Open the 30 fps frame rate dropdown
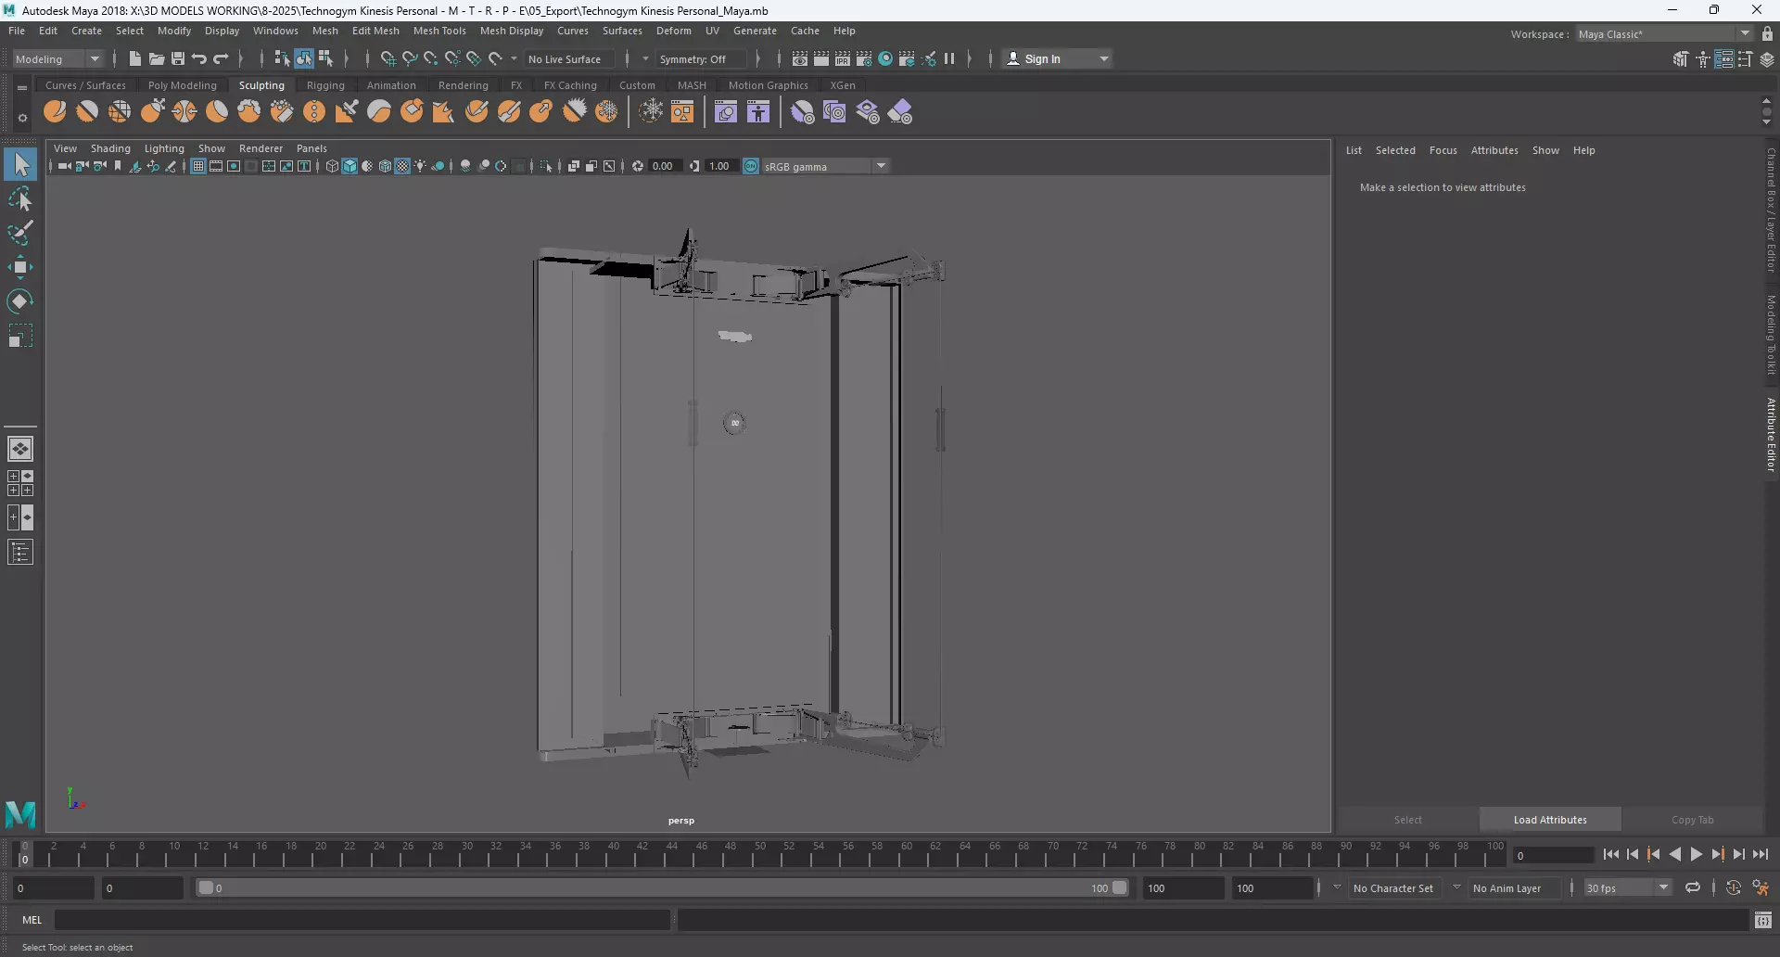 tap(1628, 887)
